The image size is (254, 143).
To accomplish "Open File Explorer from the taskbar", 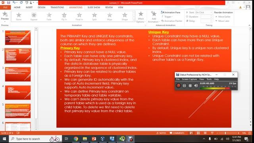I will (85, 139).
